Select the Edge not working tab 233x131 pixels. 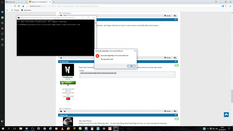tap(40, 2)
